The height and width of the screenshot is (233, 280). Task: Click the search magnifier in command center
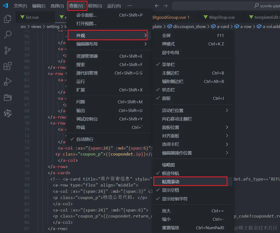coord(256,6)
